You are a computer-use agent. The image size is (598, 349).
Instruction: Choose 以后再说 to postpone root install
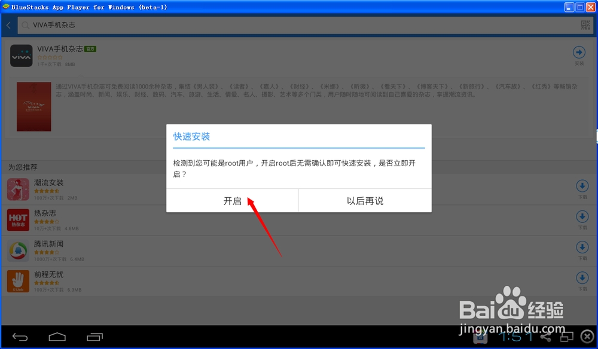click(x=365, y=201)
